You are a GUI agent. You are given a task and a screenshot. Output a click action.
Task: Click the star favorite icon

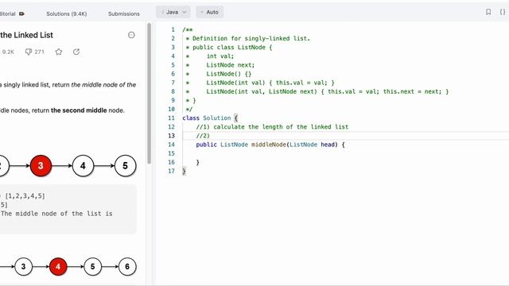pyautogui.click(x=59, y=52)
